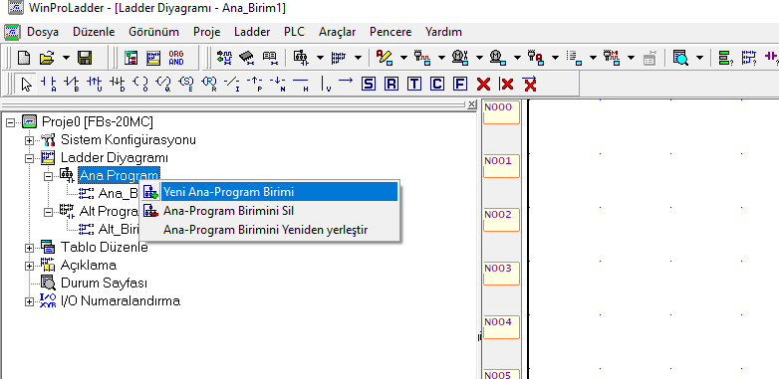Click the red X with arrow icon
The image size is (779, 379).
point(530,84)
